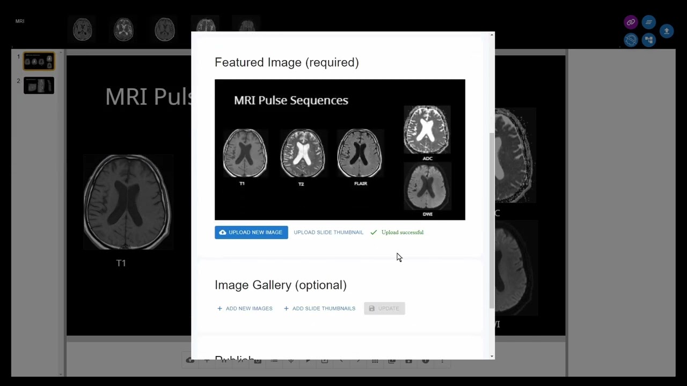Click the dialog scroll-up arrow
The width and height of the screenshot is (687, 386).
click(492, 35)
